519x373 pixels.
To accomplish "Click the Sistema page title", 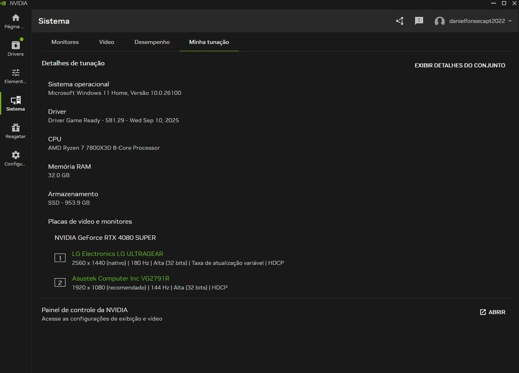I will point(54,21).
